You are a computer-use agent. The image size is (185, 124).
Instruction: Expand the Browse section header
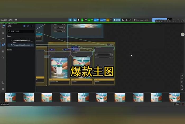click(x=9, y=50)
